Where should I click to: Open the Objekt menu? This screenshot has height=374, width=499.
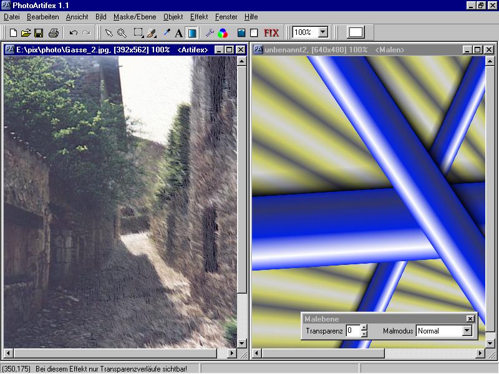pos(173,17)
